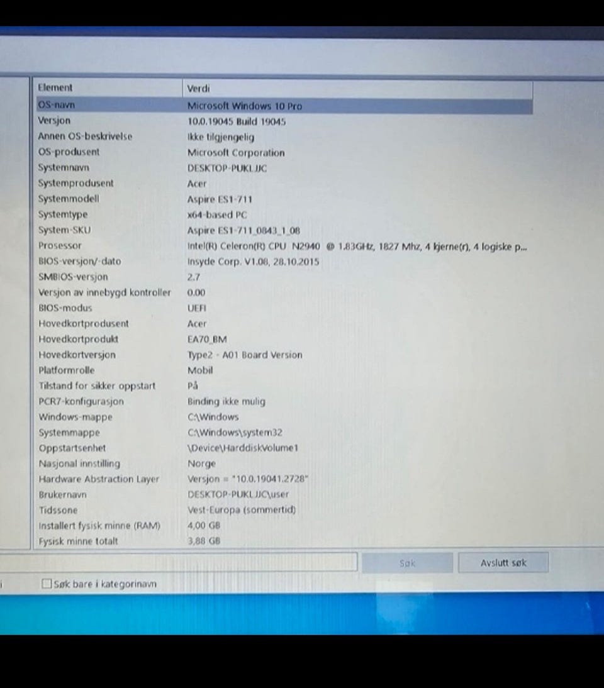
Task: Select the Hovedkortprodusent row
Action: point(284,323)
